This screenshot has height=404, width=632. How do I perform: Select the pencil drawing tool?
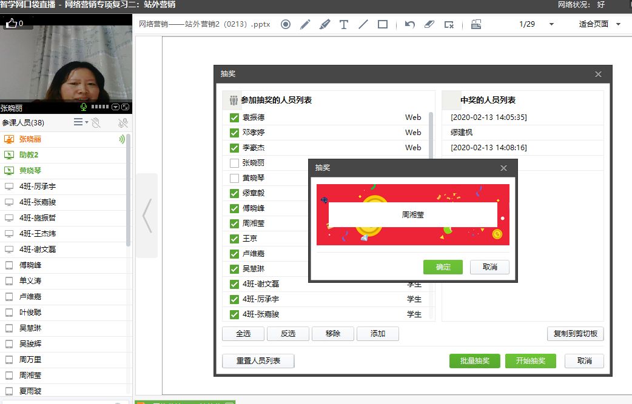[305, 25]
